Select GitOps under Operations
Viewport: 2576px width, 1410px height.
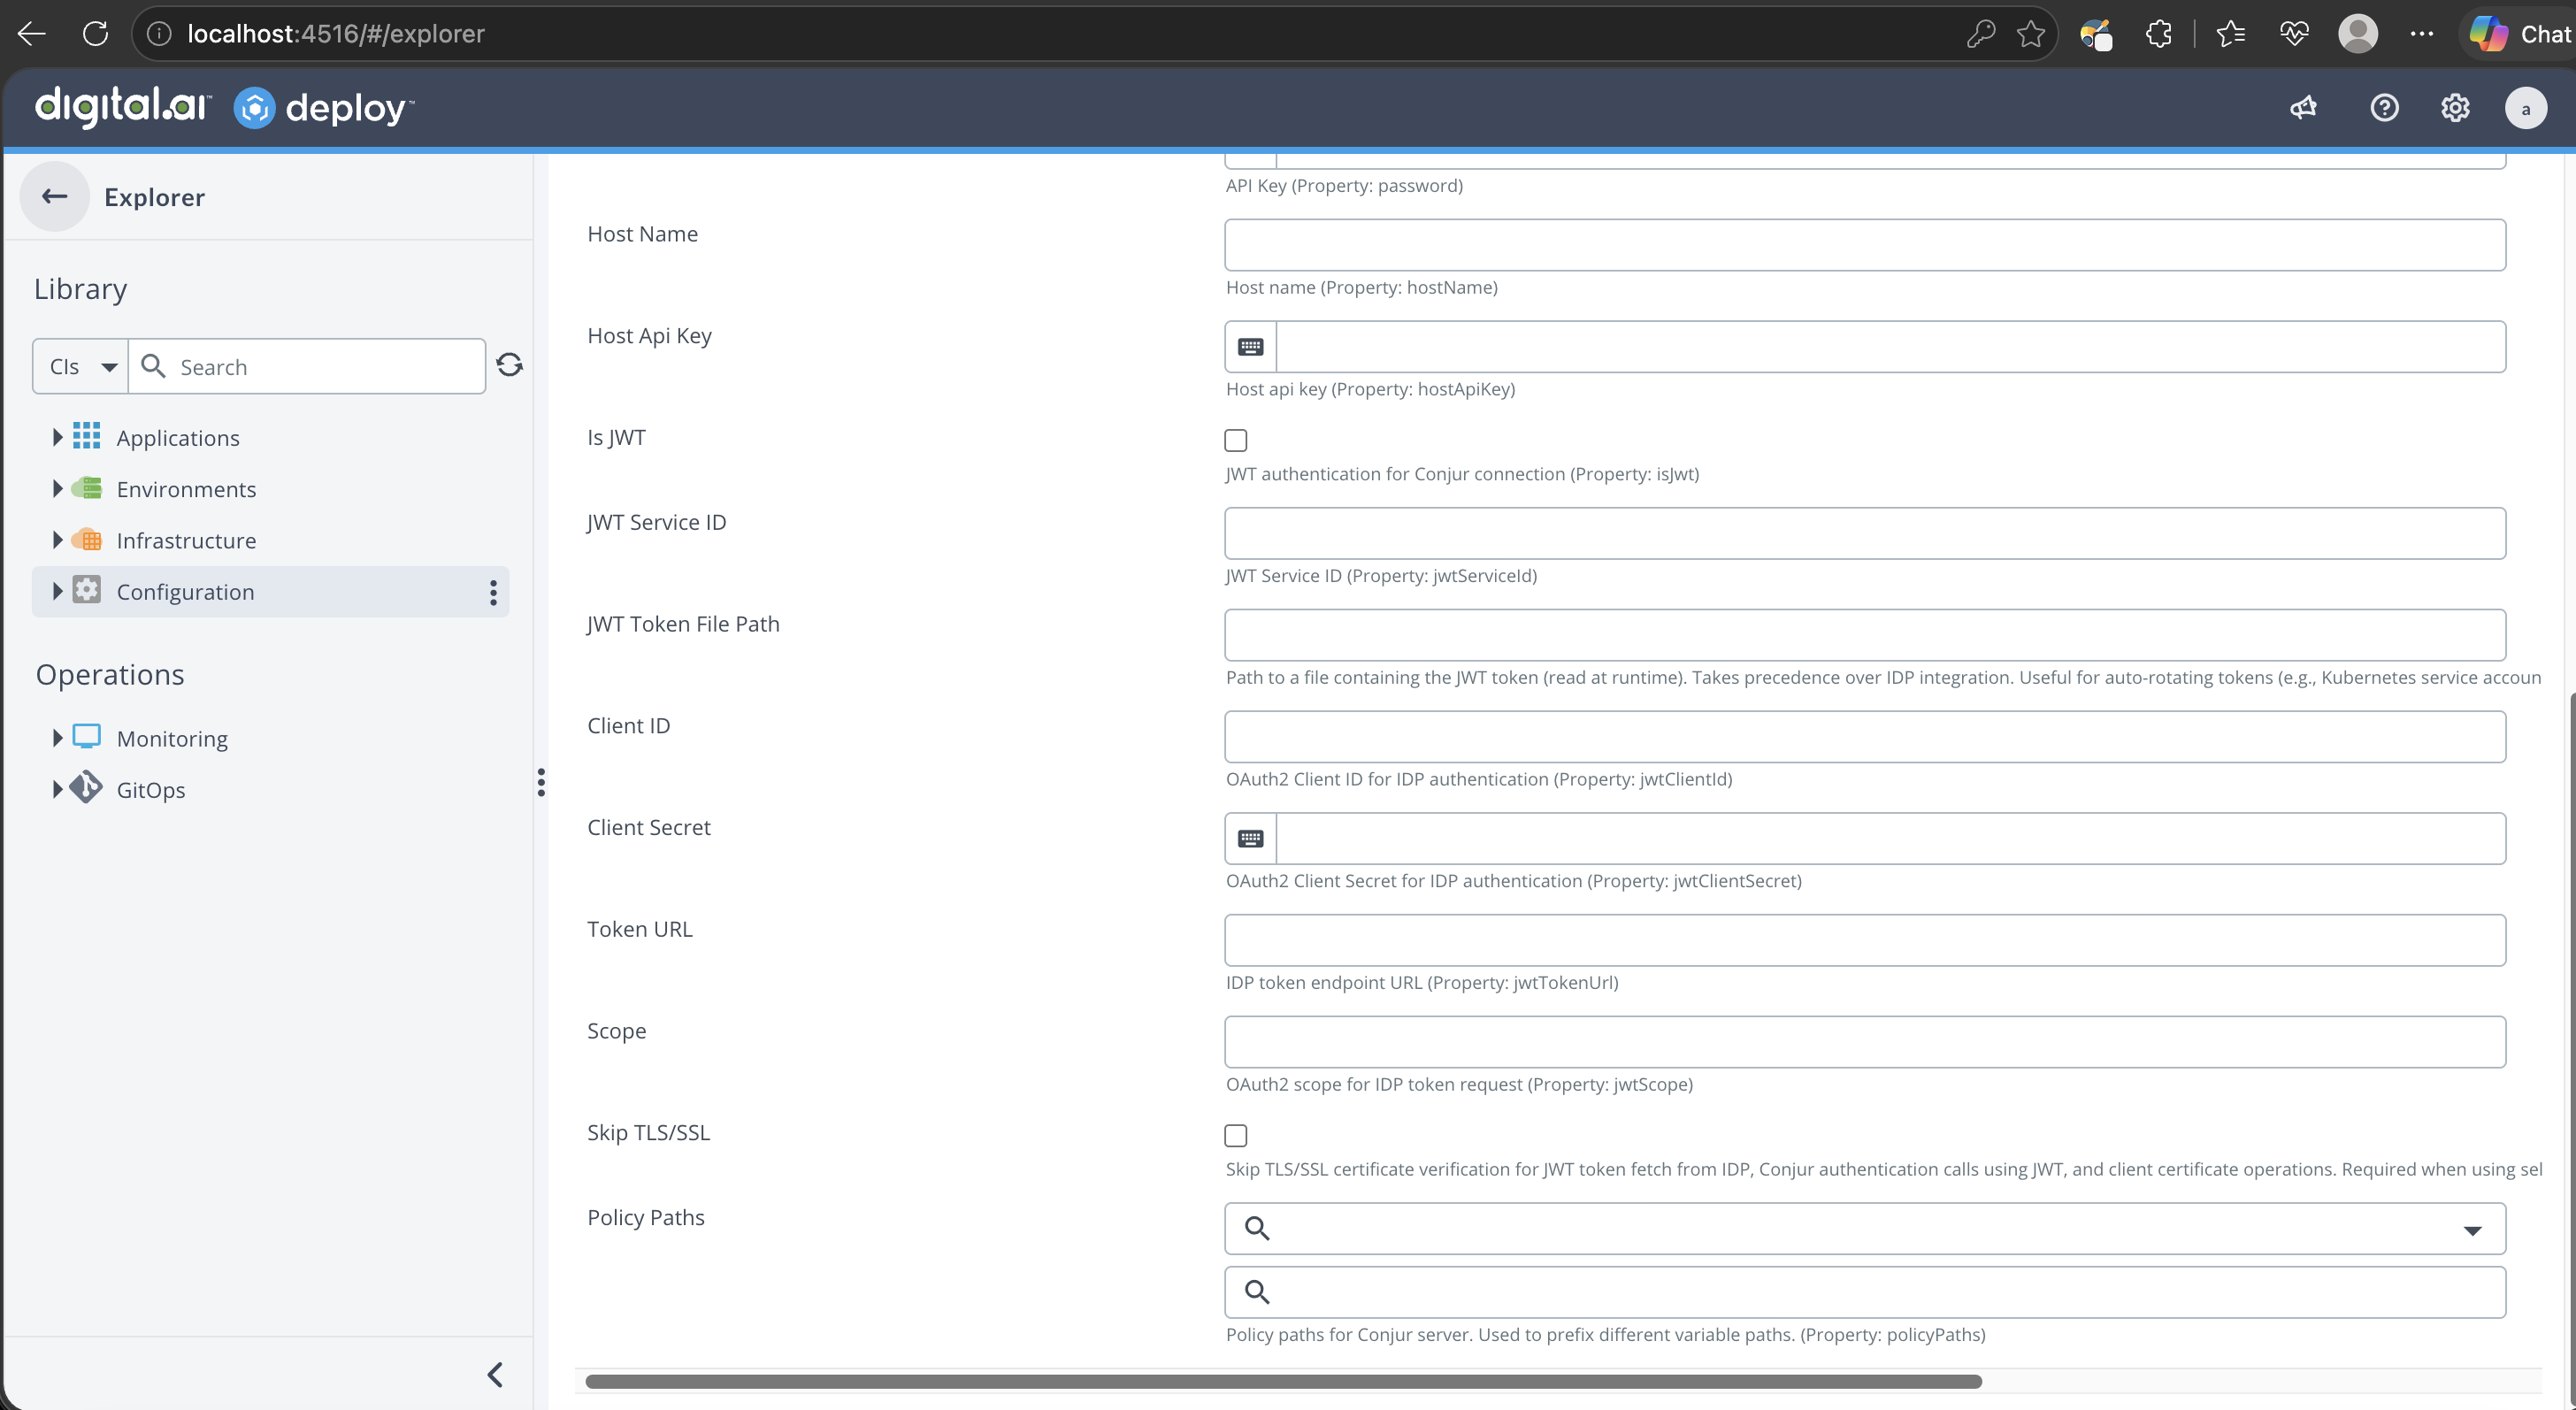[x=151, y=790]
